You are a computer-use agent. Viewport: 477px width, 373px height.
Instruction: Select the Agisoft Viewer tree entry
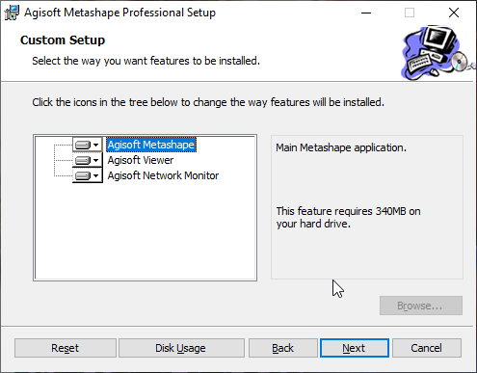coord(141,160)
